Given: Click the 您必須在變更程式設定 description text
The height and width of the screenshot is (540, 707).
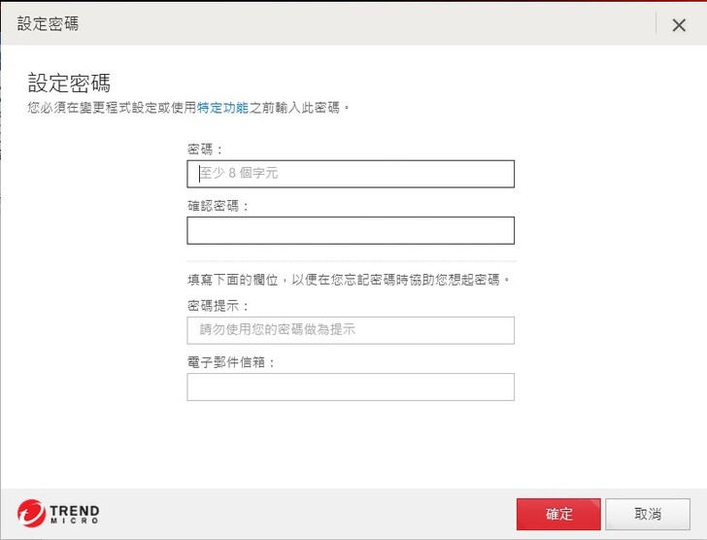Looking at the screenshot, I should coord(112,107).
